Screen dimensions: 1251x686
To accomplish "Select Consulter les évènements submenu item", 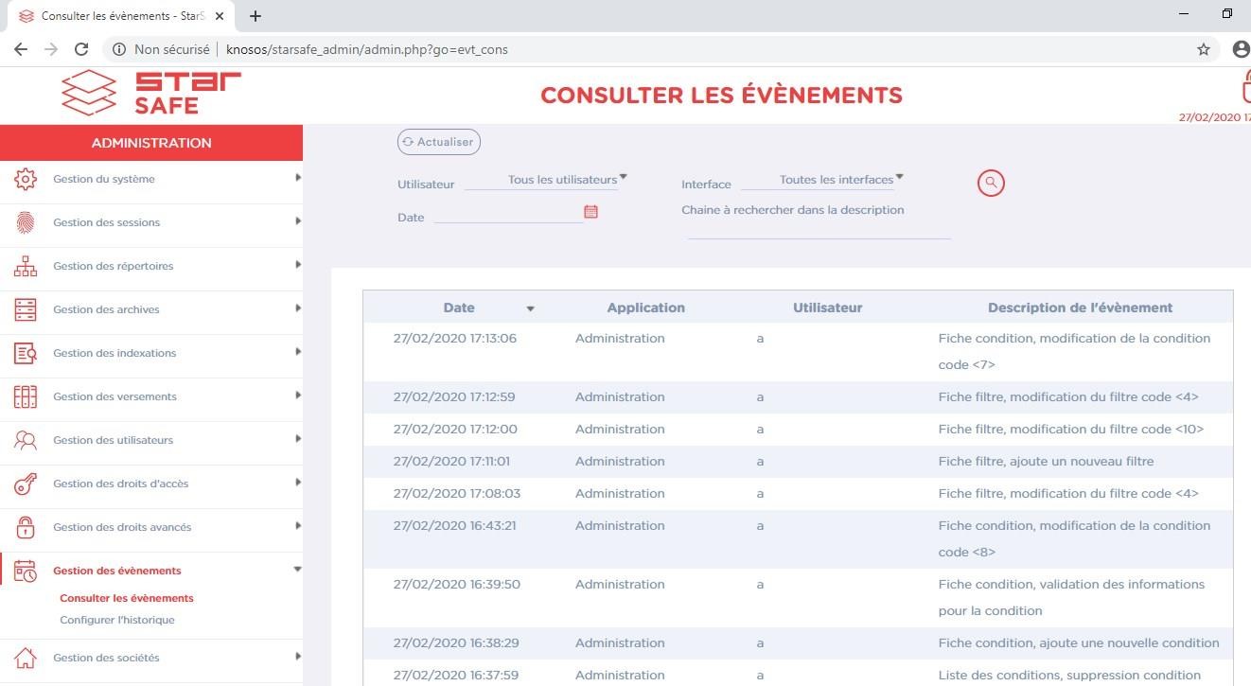I will point(127,598).
